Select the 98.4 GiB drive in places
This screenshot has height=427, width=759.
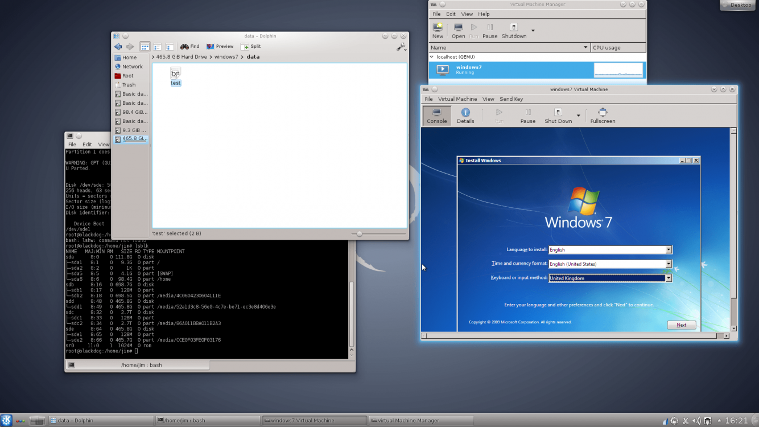pos(131,112)
